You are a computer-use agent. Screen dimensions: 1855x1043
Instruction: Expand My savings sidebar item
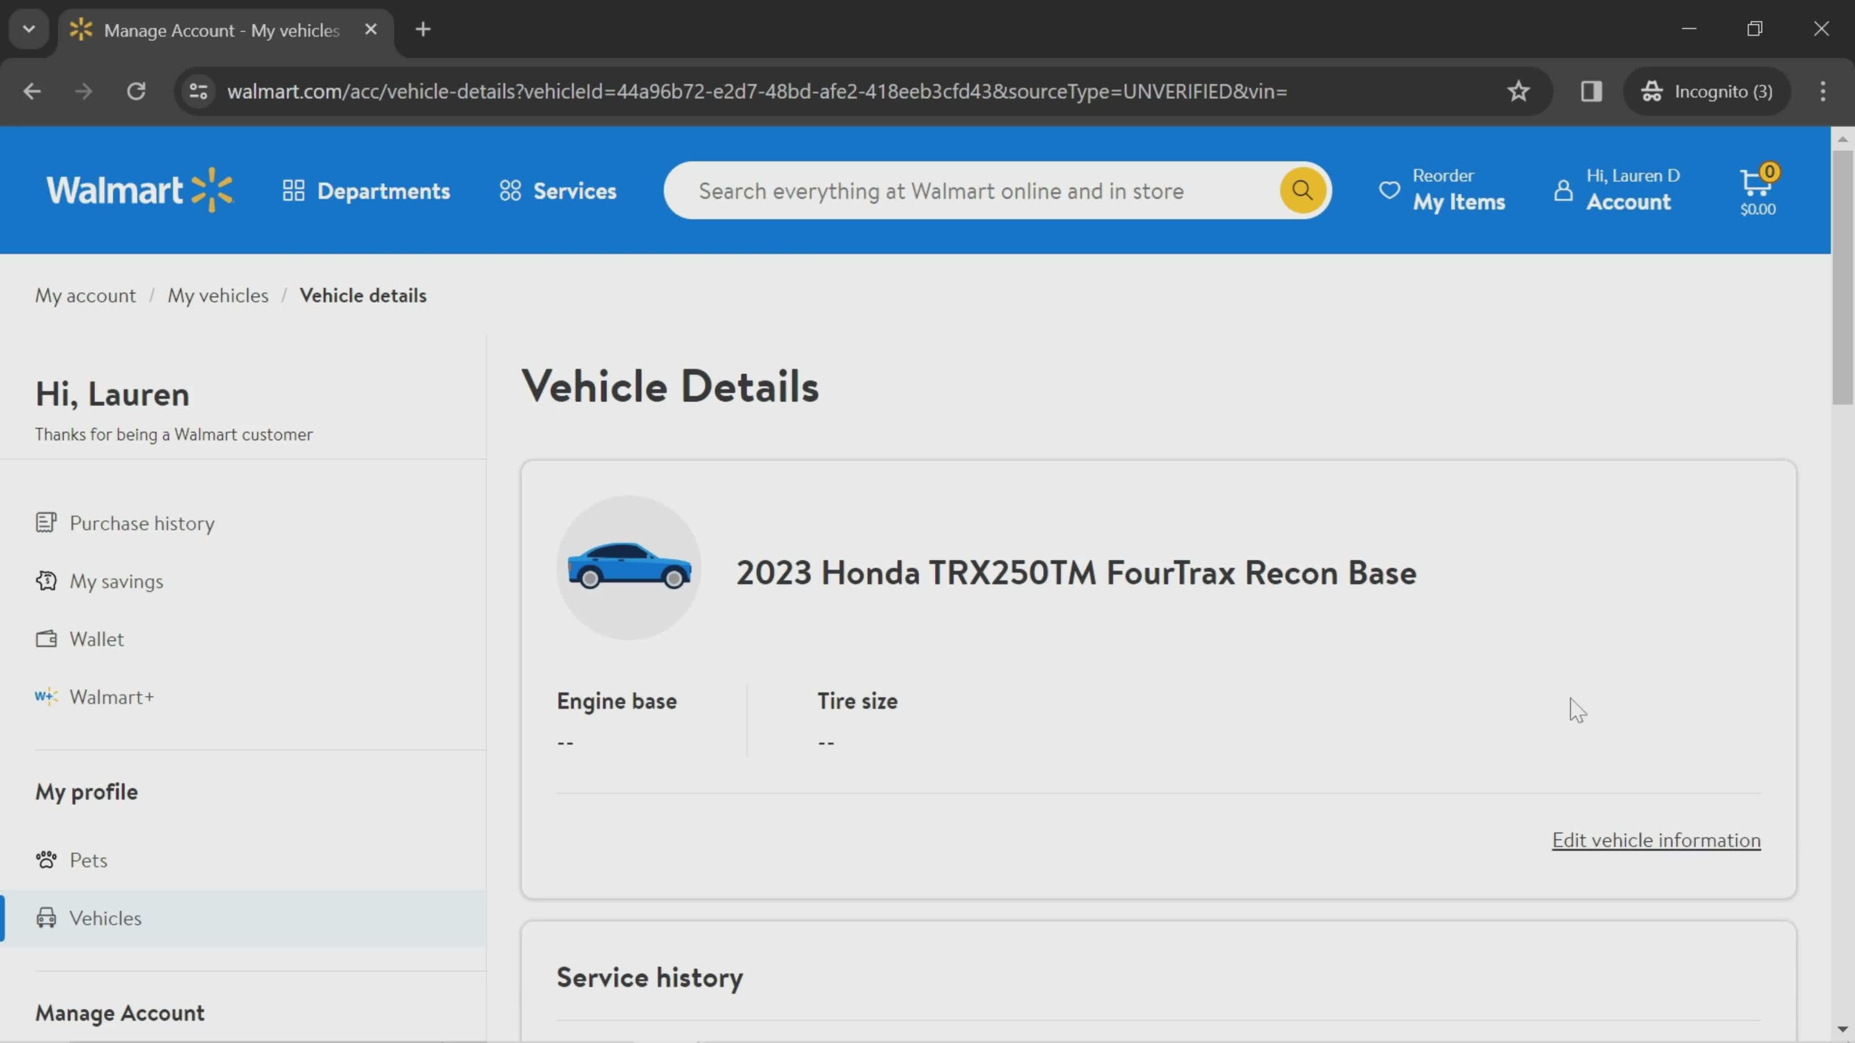116,581
